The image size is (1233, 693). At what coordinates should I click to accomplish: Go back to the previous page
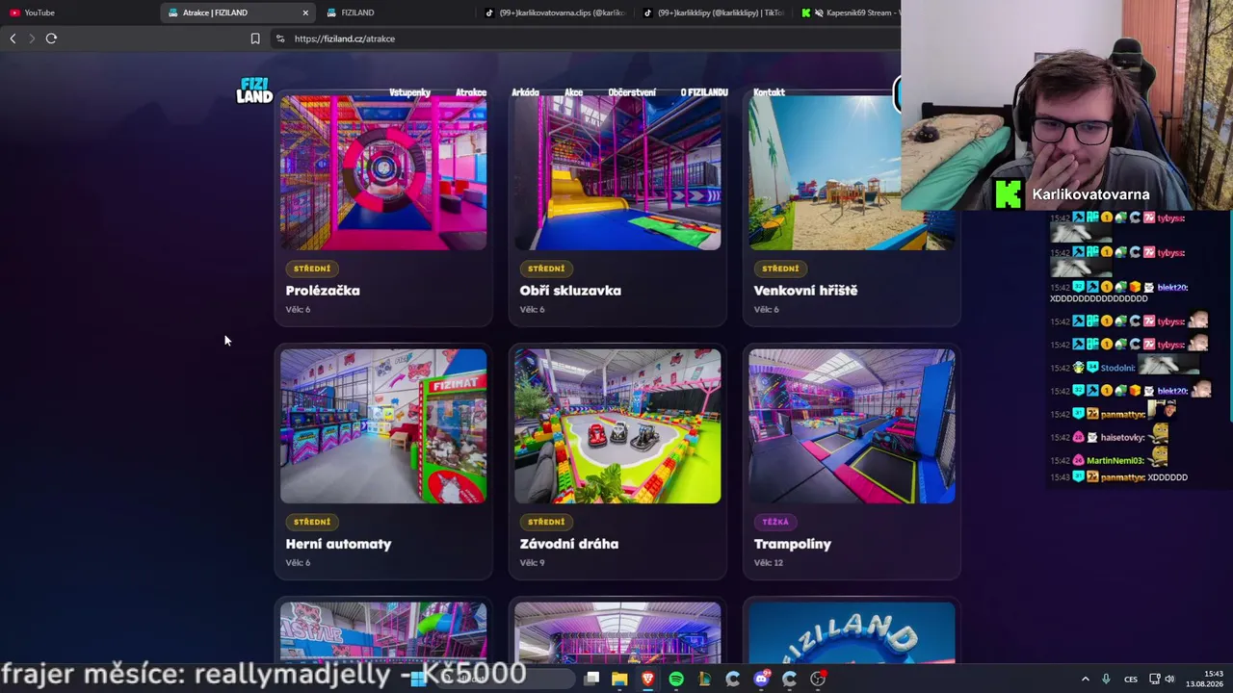tap(13, 38)
